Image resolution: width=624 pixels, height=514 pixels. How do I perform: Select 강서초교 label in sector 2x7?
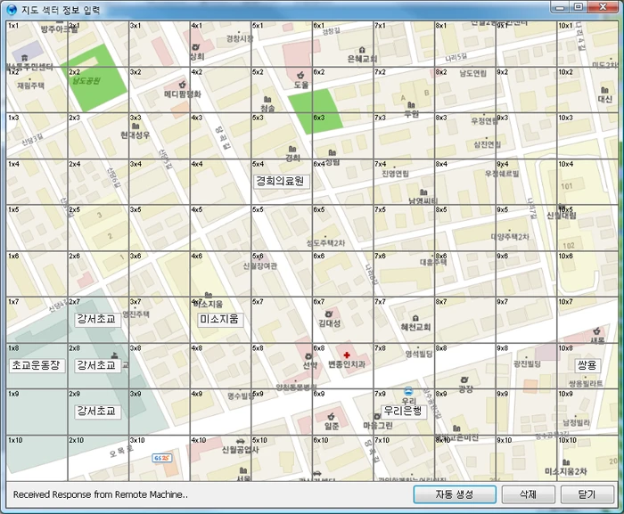click(x=96, y=320)
